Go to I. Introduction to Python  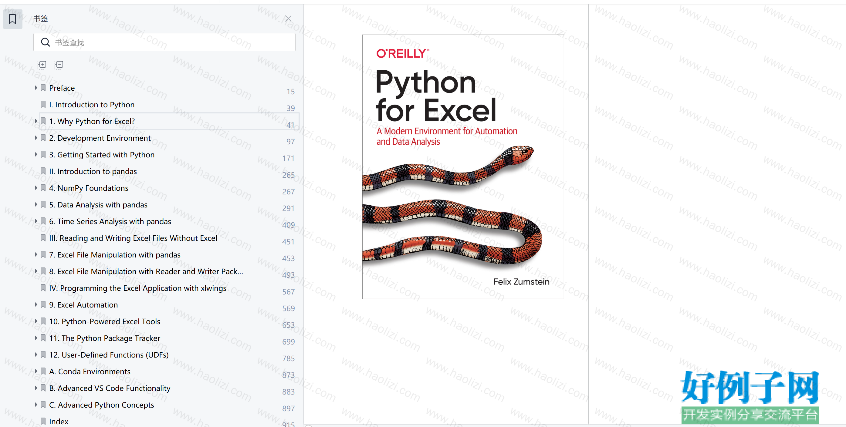pos(92,105)
